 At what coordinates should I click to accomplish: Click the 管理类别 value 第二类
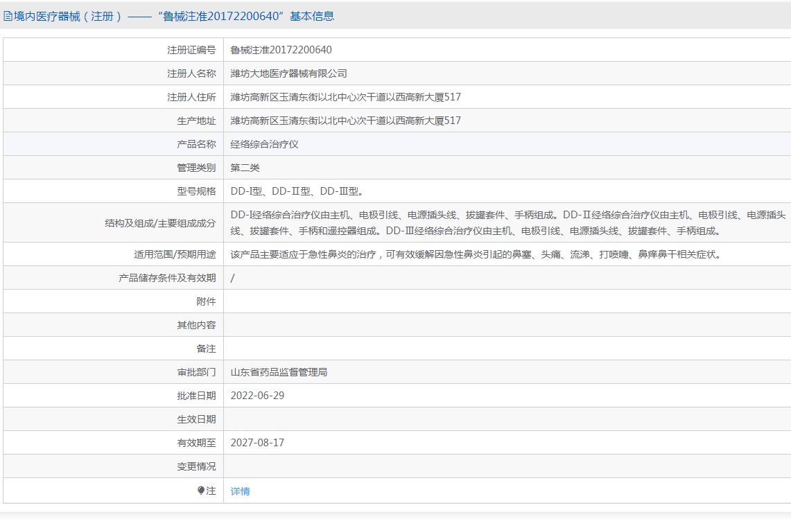(245, 168)
